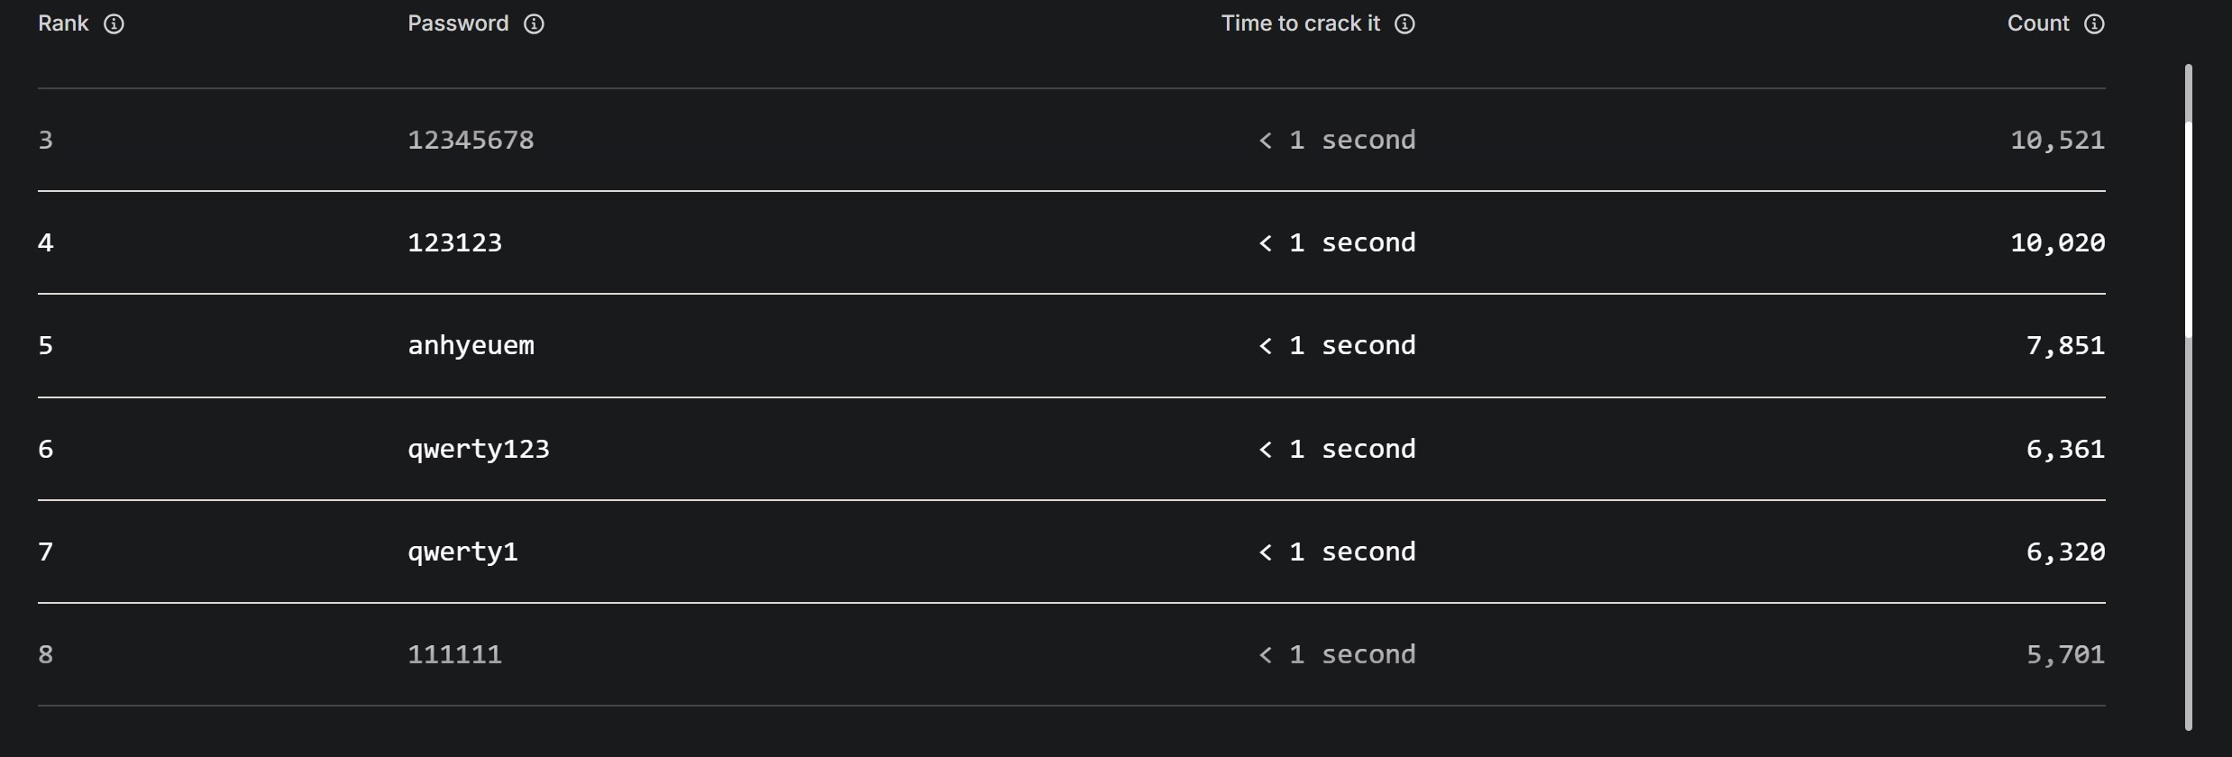Click the Time to crack it header
The width and height of the screenshot is (2232, 757).
pos(1300,23)
